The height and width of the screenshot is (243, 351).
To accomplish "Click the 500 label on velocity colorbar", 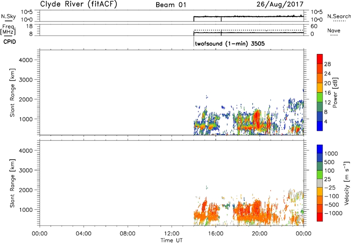I will [330, 162].
